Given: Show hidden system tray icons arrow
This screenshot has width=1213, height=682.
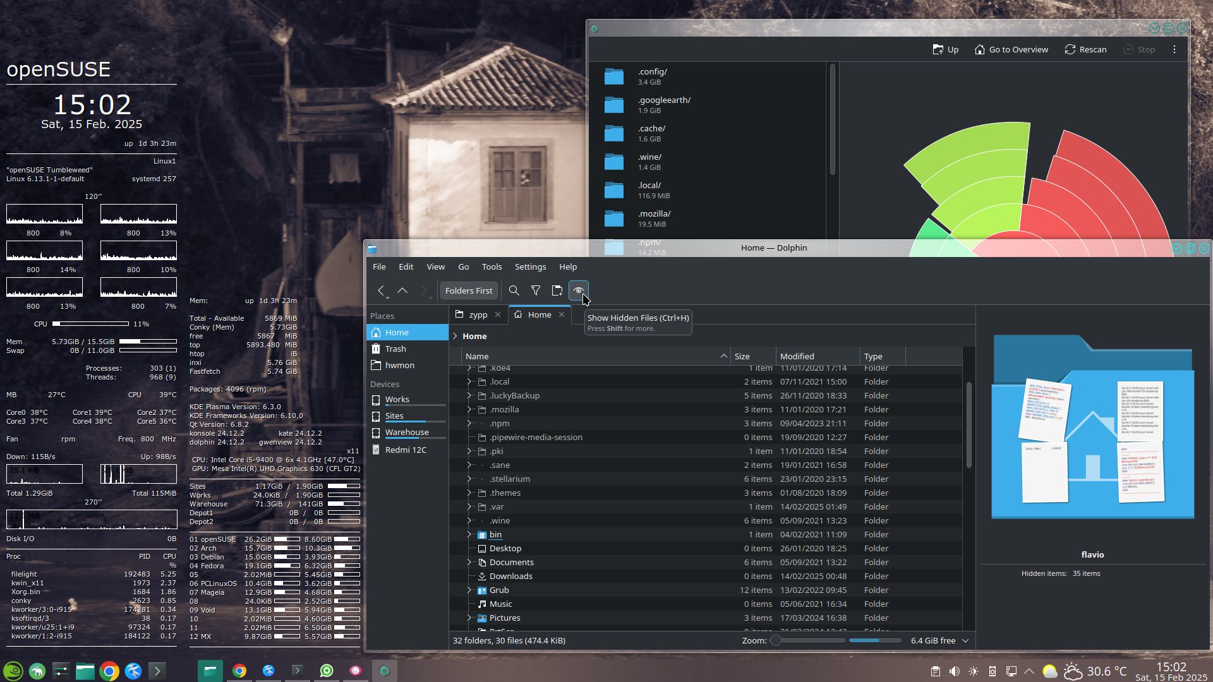Looking at the screenshot, I should tap(1029, 671).
